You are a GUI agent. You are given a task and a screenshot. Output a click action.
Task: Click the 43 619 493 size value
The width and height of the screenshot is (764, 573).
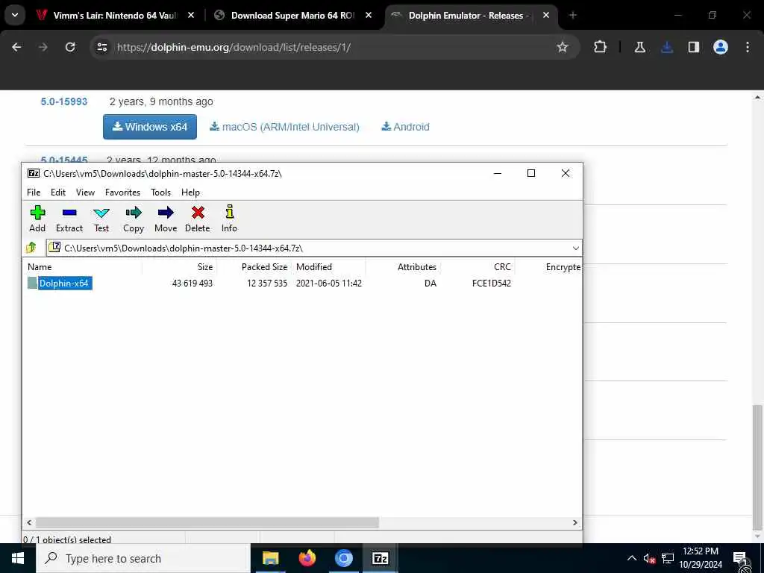(192, 283)
